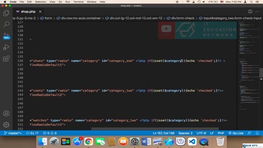This screenshot has height=148, width=263.
Task: Open Visual Studio Code from Dock
Action: point(192,141)
